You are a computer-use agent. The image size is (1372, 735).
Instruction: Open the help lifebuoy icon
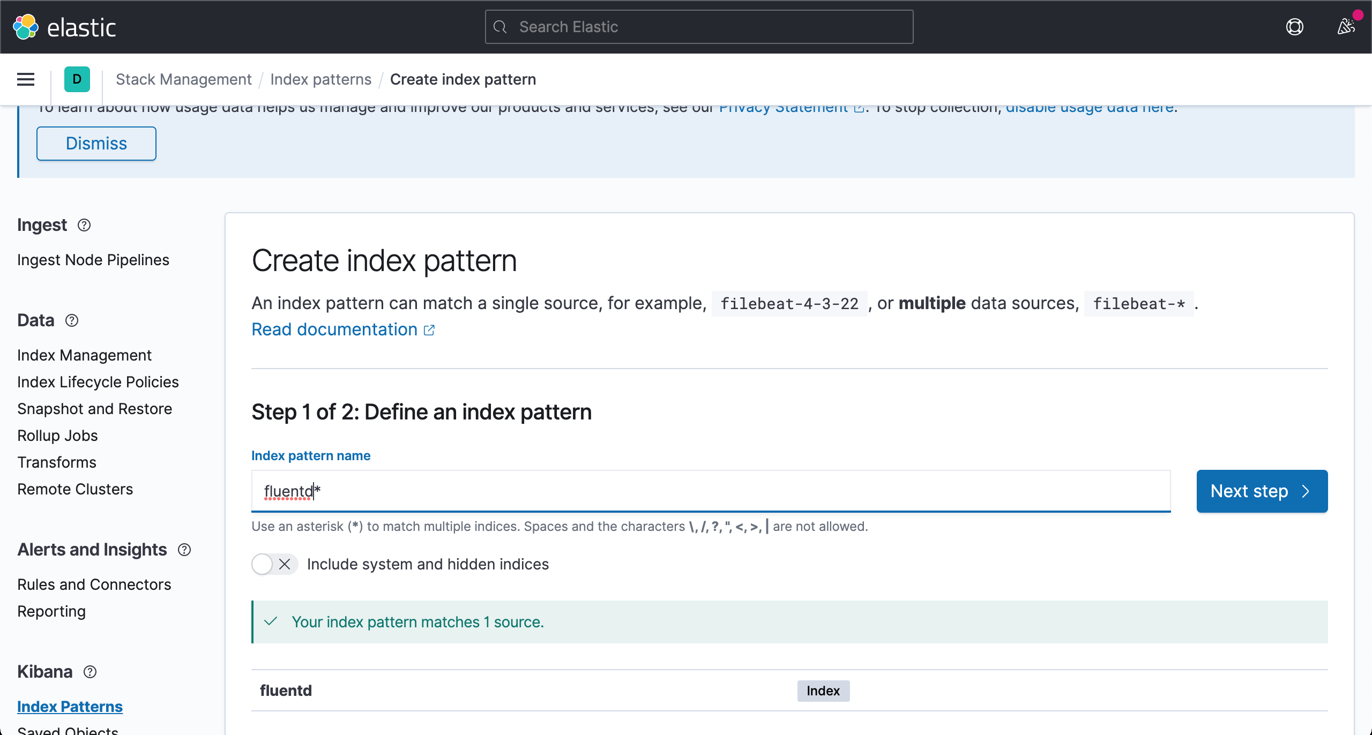[x=1294, y=27]
